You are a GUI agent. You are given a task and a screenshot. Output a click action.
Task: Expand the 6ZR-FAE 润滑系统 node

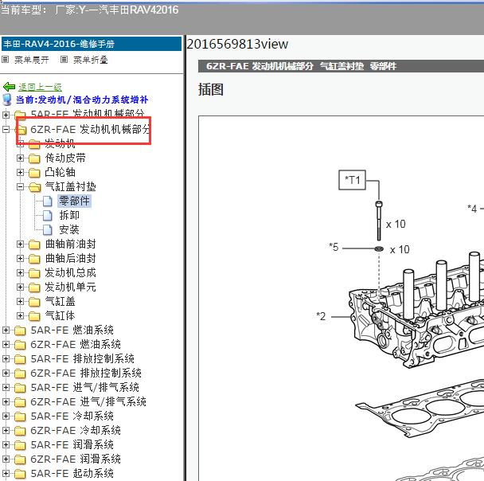click(x=6, y=459)
